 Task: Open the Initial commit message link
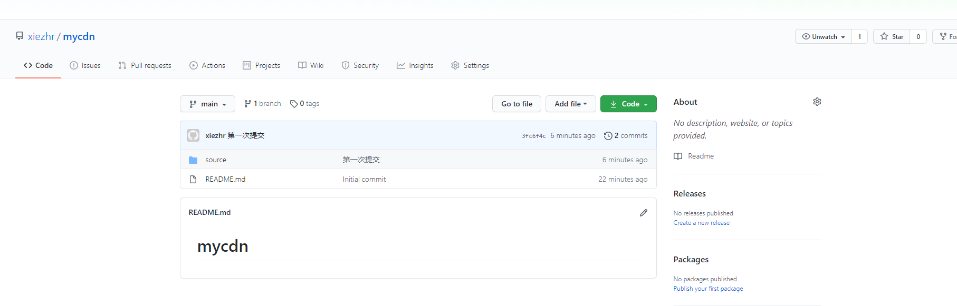click(364, 179)
